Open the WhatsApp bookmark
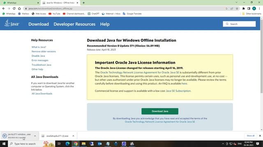Image resolution: width=263 pixels, height=147 pixels. (x=9, y=13)
